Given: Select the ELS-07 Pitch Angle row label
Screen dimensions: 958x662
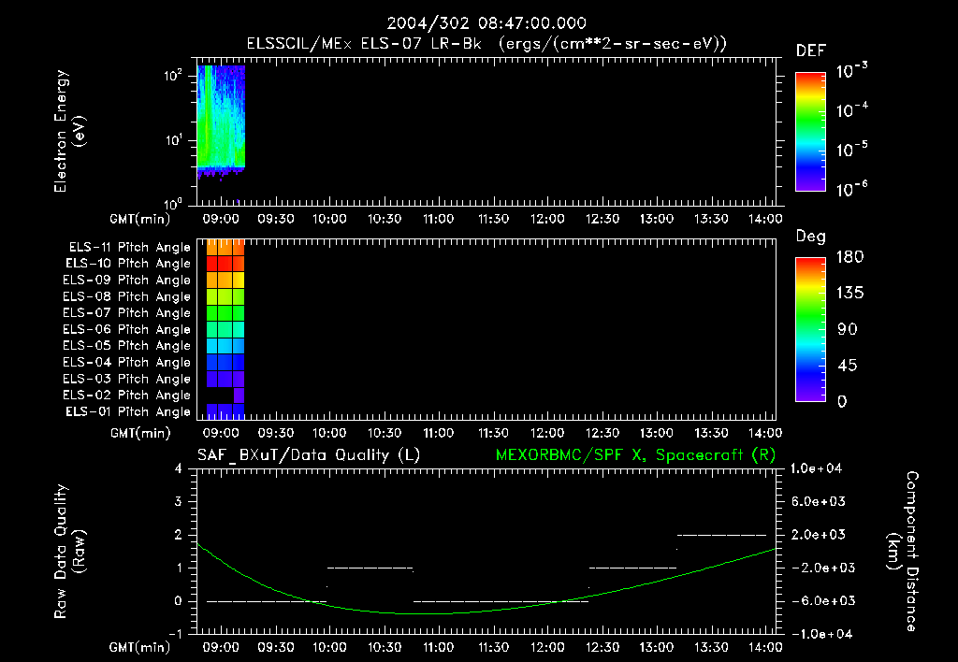Looking at the screenshot, I should pos(126,312).
